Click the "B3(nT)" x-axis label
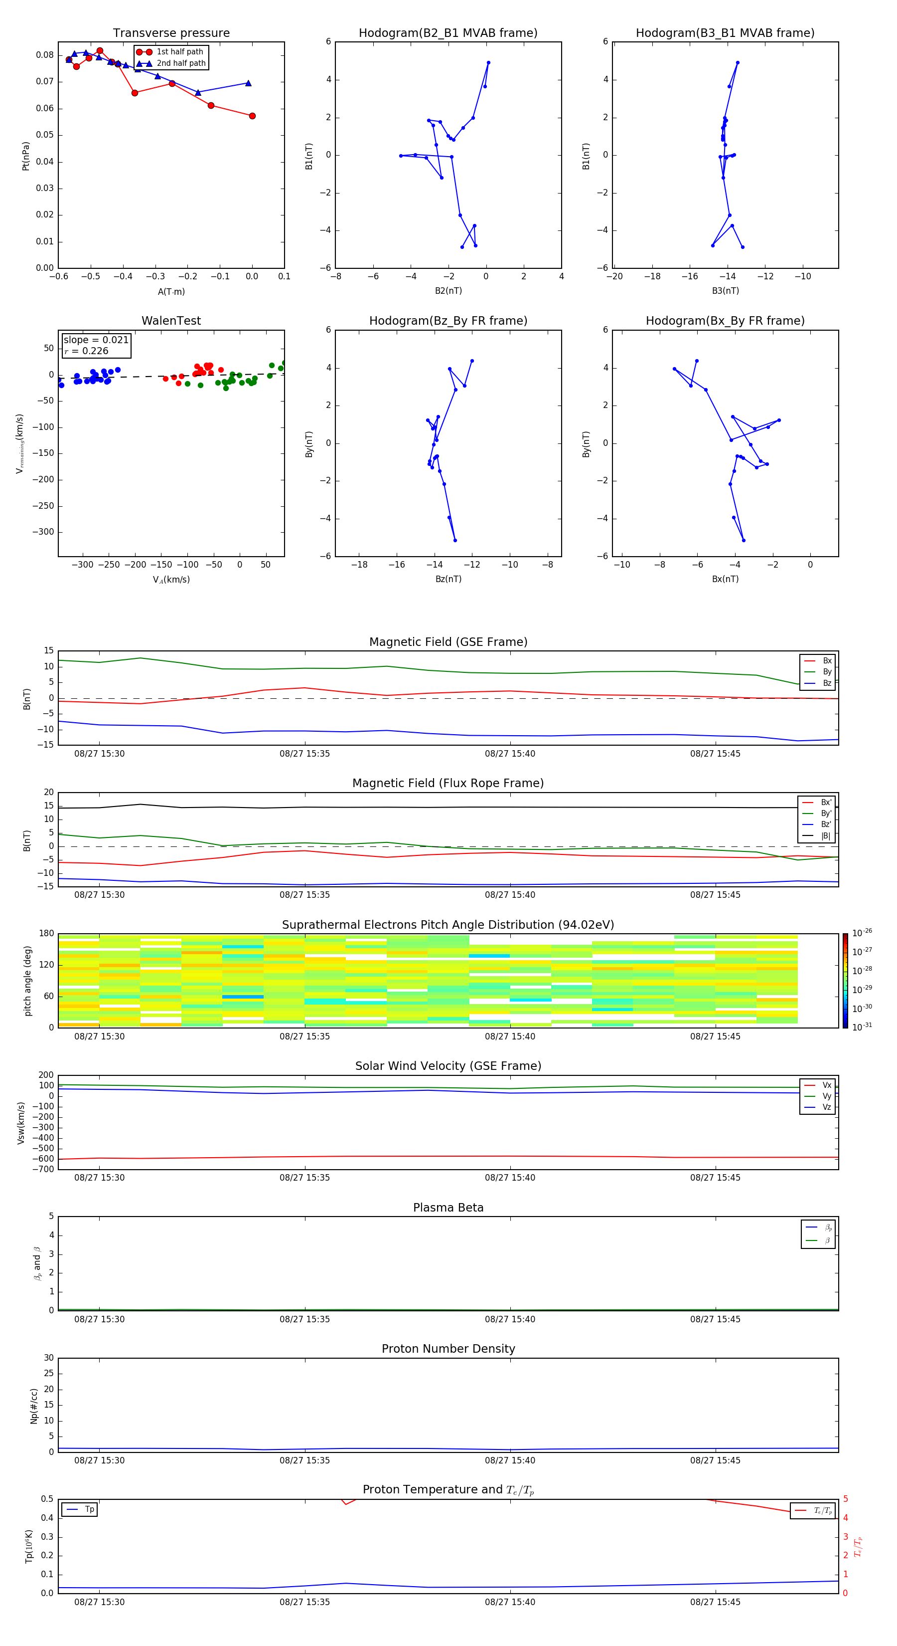The image size is (897, 1646). [x=725, y=291]
